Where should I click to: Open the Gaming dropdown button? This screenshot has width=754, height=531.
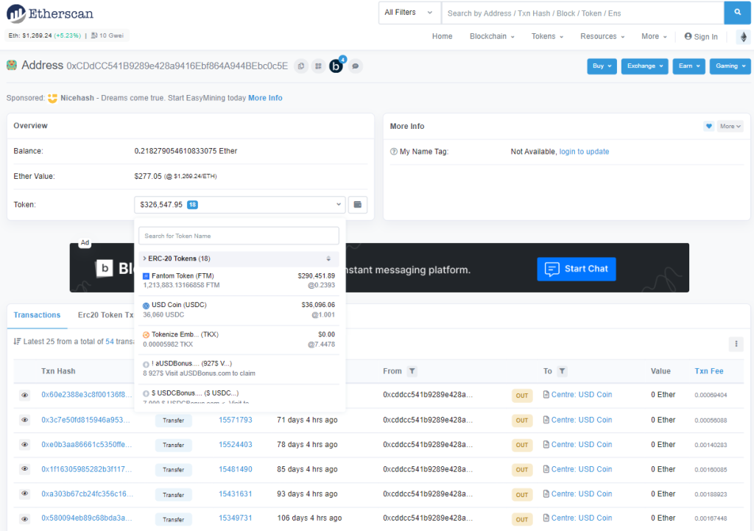730,66
